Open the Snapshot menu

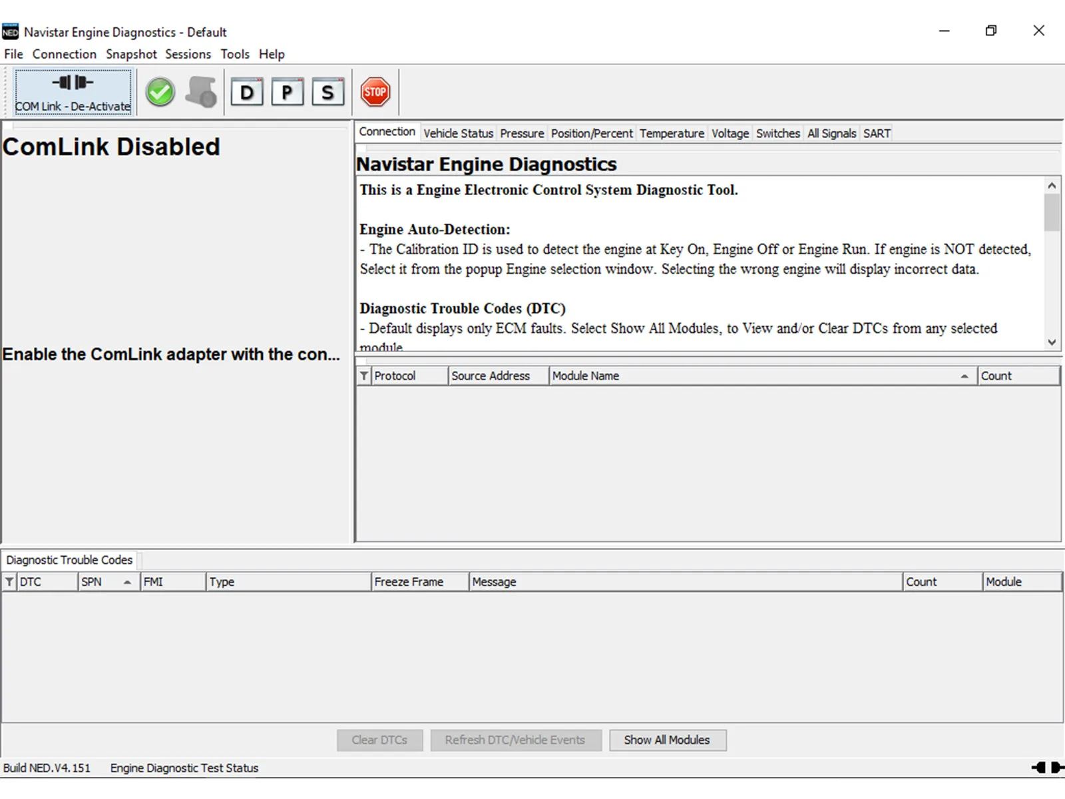pos(131,54)
